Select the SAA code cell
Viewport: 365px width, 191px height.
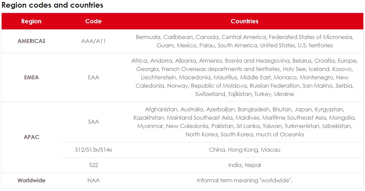(x=94, y=122)
